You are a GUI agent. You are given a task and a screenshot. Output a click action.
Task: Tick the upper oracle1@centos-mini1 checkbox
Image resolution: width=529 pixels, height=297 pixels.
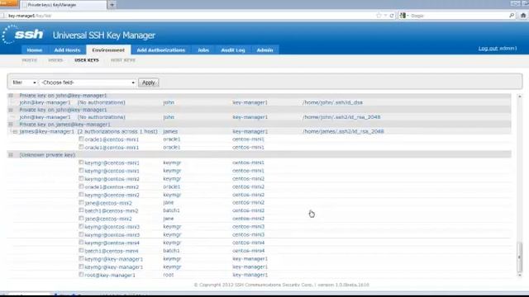pos(81,139)
